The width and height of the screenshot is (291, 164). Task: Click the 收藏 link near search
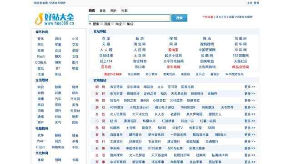(231, 17)
